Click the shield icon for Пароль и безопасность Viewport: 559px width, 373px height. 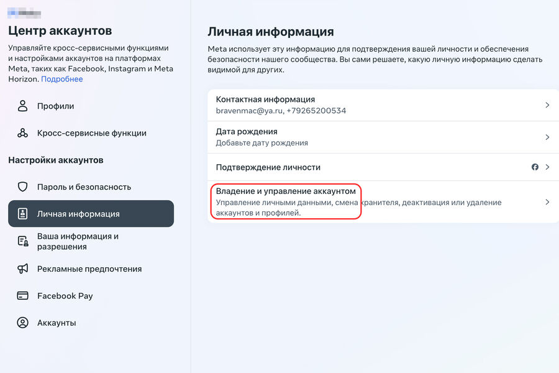tap(22, 186)
